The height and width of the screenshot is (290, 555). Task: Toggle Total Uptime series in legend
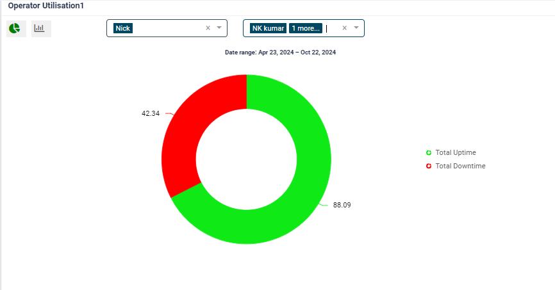pyautogui.click(x=455, y=152)
